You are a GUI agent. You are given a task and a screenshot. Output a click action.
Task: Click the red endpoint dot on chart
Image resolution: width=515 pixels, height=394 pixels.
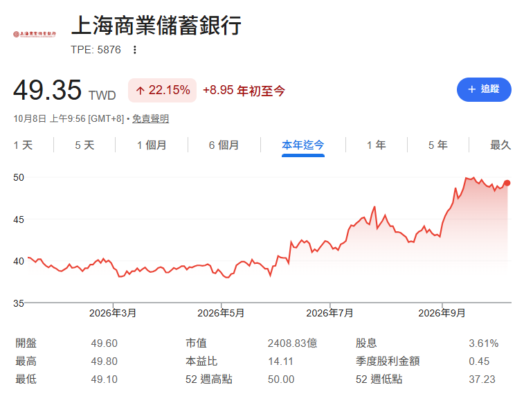pyautogui.click(x=507, y=183)
